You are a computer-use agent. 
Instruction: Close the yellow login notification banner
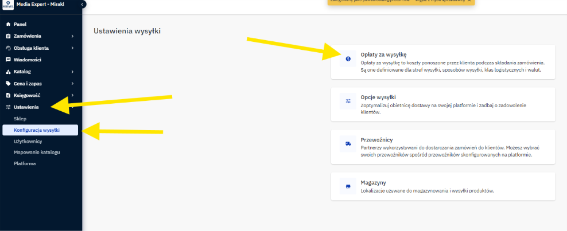pyautogui.click(x=469, y=1)
